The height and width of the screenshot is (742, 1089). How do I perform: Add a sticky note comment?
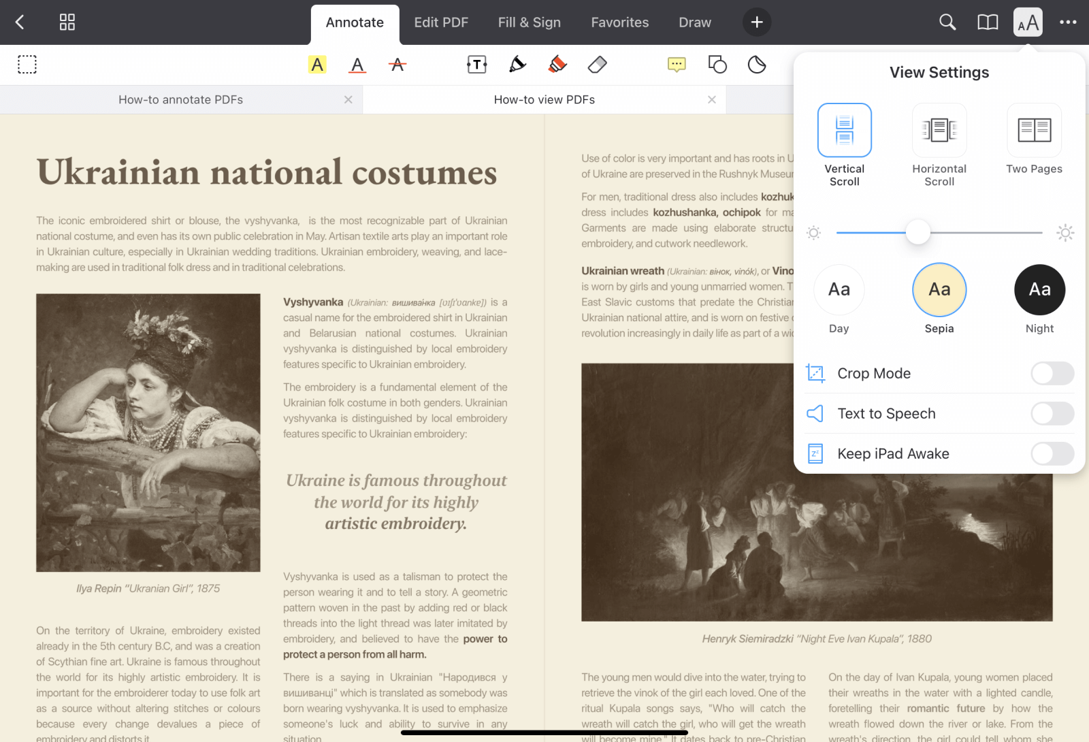click(x=677, y=65)
